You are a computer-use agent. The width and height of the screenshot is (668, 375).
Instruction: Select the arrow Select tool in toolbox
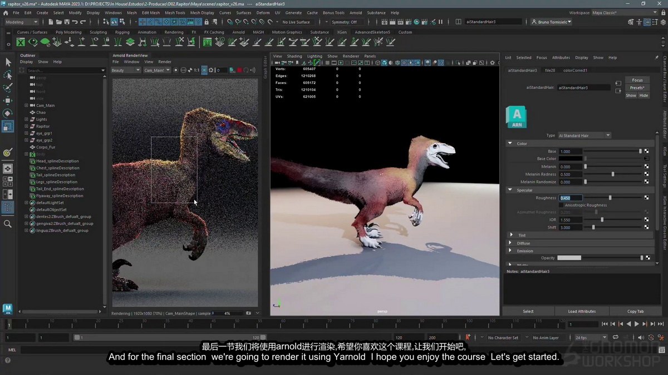[8, 62]
